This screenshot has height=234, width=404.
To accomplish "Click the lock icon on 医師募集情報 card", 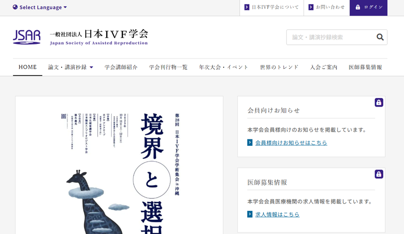I will click(379, 174).
